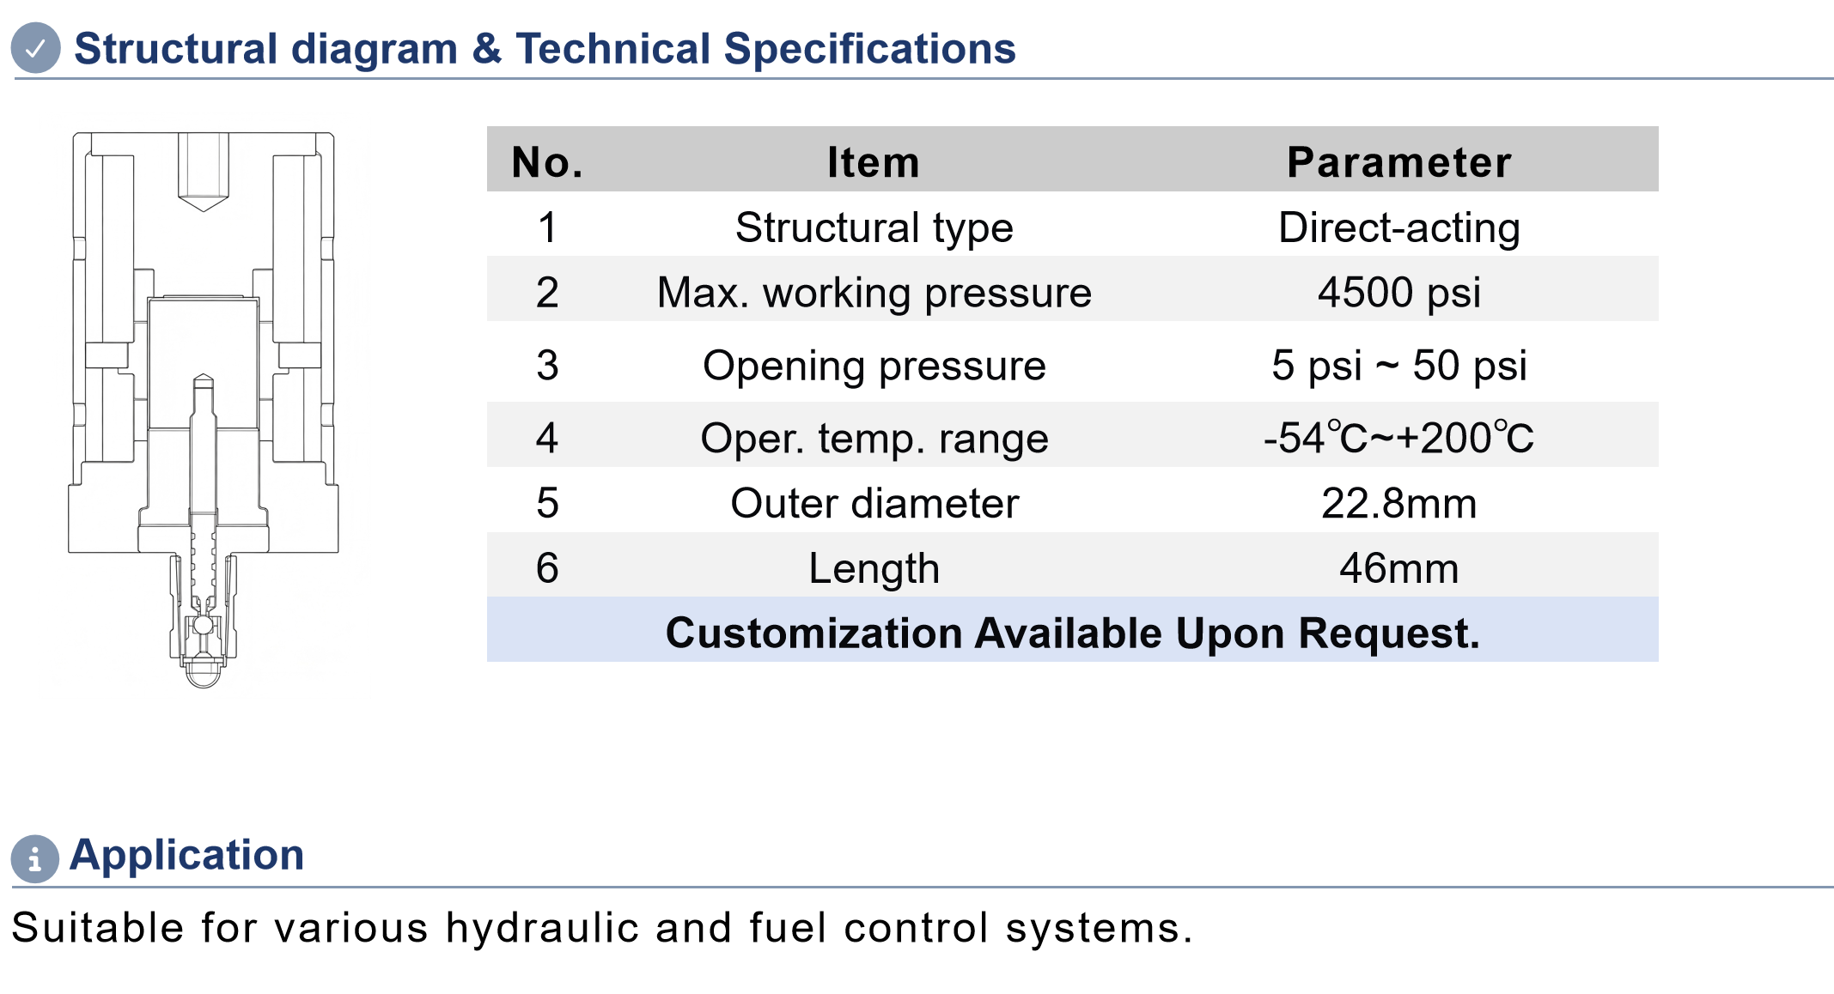Select the Structural type row label
Image resolution: width=1834 pixels, height=994 pixels.
click(x=874, y=228)
